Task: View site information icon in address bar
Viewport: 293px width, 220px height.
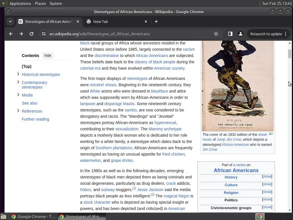Action: click(x=44, y=34)
